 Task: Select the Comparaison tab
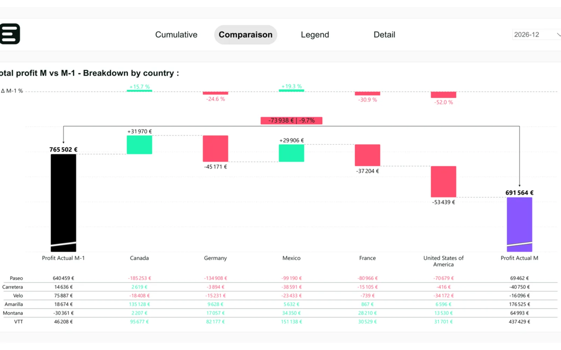[x=245, y=35]
